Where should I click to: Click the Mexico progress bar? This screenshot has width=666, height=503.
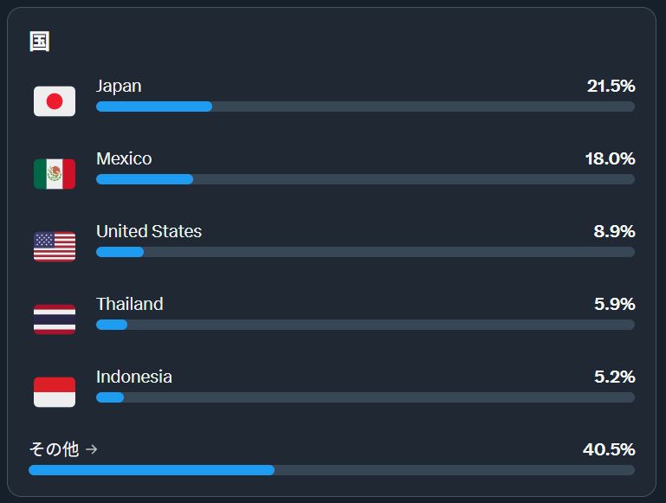pyautogui.click(x=365, y=179)
